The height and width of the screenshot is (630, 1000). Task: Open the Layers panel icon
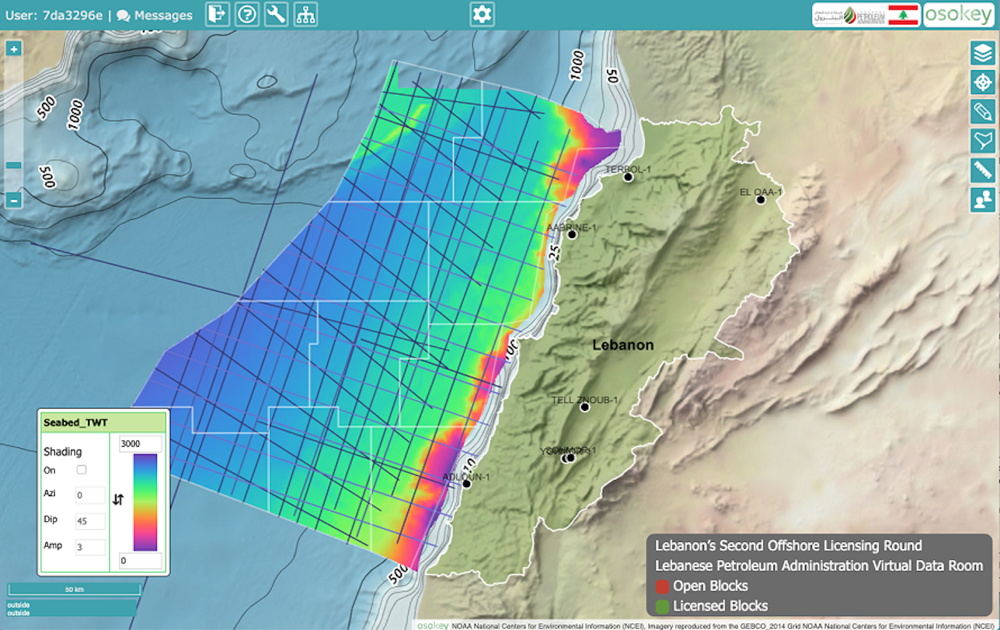pos(982,52)
